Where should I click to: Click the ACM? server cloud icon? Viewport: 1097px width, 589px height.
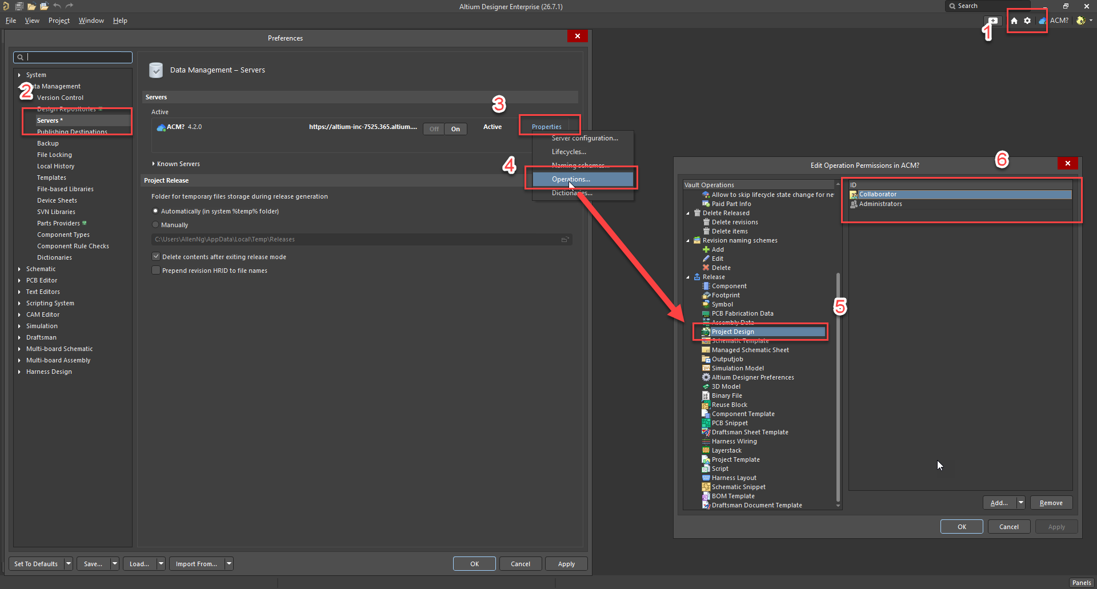click(161, 127)
